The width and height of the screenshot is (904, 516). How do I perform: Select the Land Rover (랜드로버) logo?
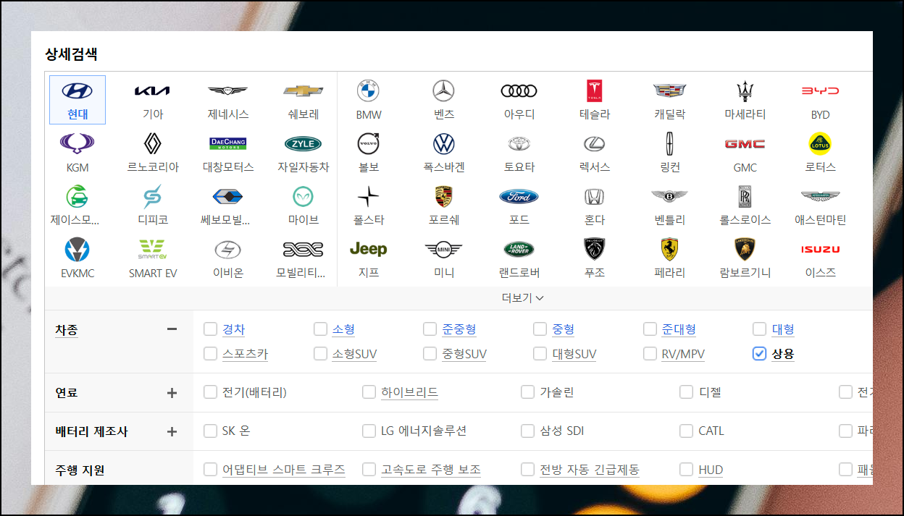pos(519,250)
